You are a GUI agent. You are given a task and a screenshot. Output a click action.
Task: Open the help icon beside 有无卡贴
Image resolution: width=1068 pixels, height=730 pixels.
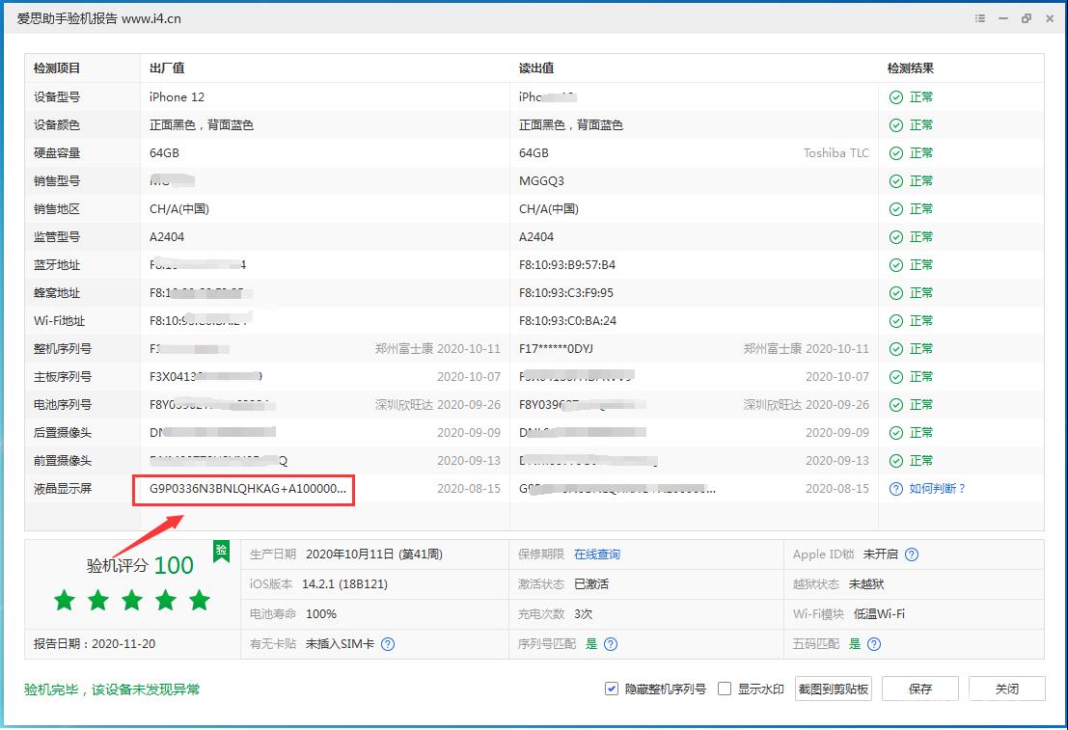pos(388,643)
